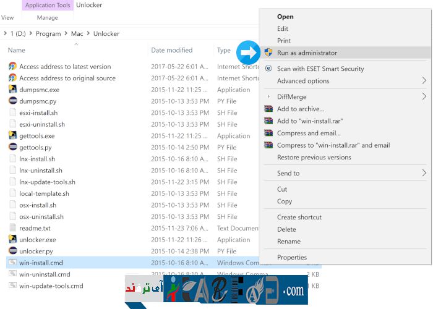
Task: Sort by the Date modified column header
Action: coord(171,50)
